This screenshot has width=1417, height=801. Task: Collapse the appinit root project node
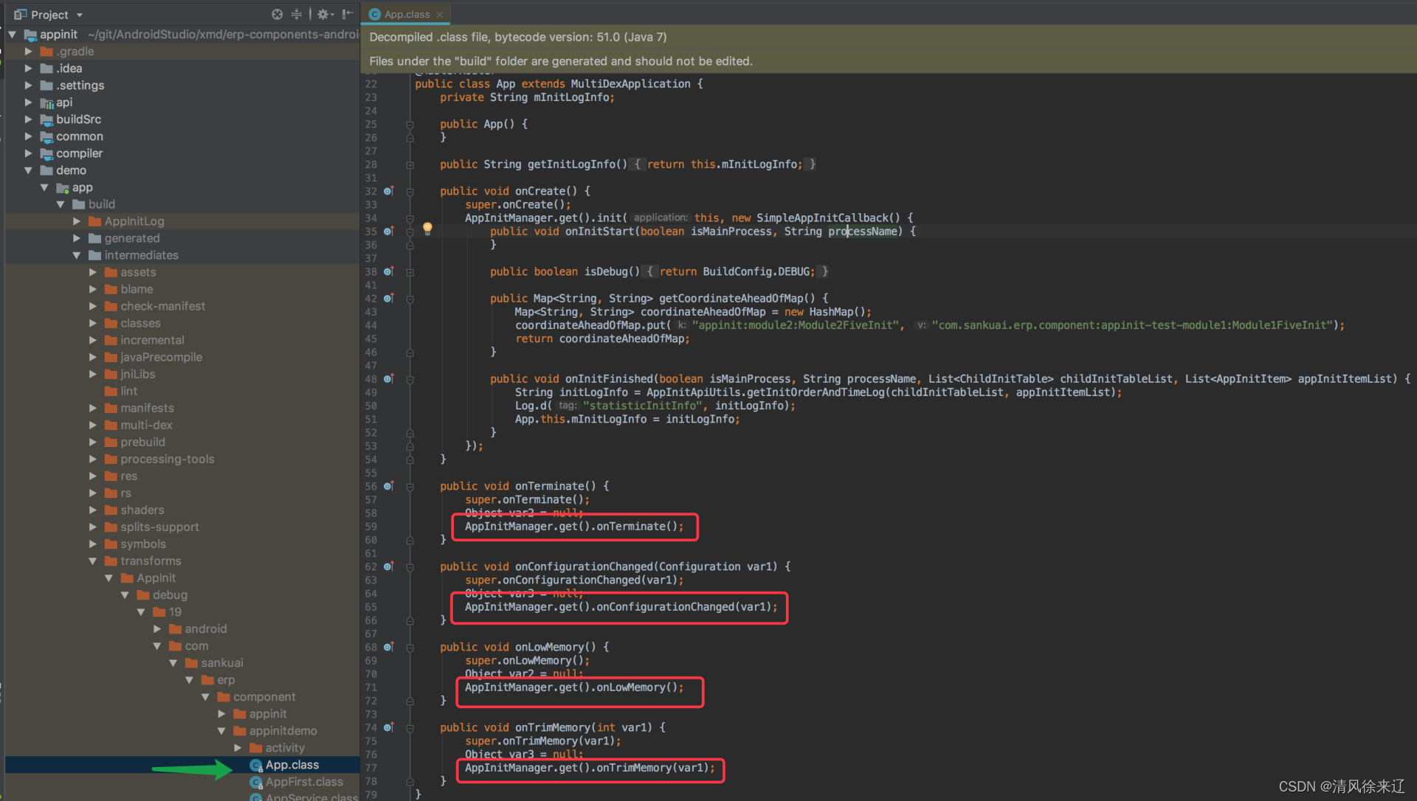[x=12, y=34]
